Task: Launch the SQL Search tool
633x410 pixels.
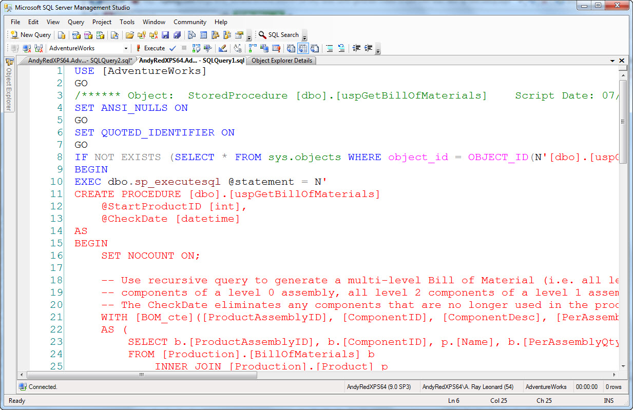Action: tap(279, 35)
